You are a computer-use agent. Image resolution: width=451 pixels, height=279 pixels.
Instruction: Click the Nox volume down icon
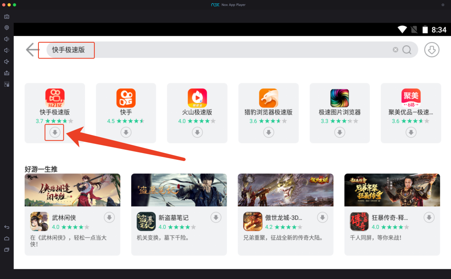coord(7,50)
